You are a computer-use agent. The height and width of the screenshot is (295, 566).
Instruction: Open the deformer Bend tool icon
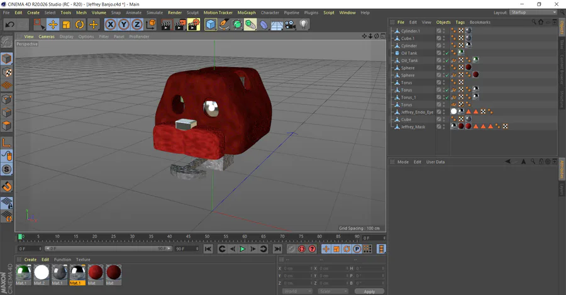click(x=264, y=25)
